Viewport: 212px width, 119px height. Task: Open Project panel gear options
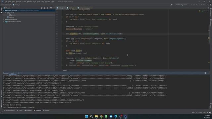[51, 8]
